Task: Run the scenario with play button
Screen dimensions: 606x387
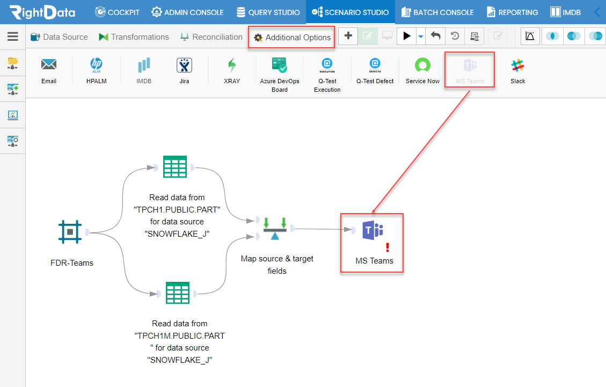Action: point(406,36)
